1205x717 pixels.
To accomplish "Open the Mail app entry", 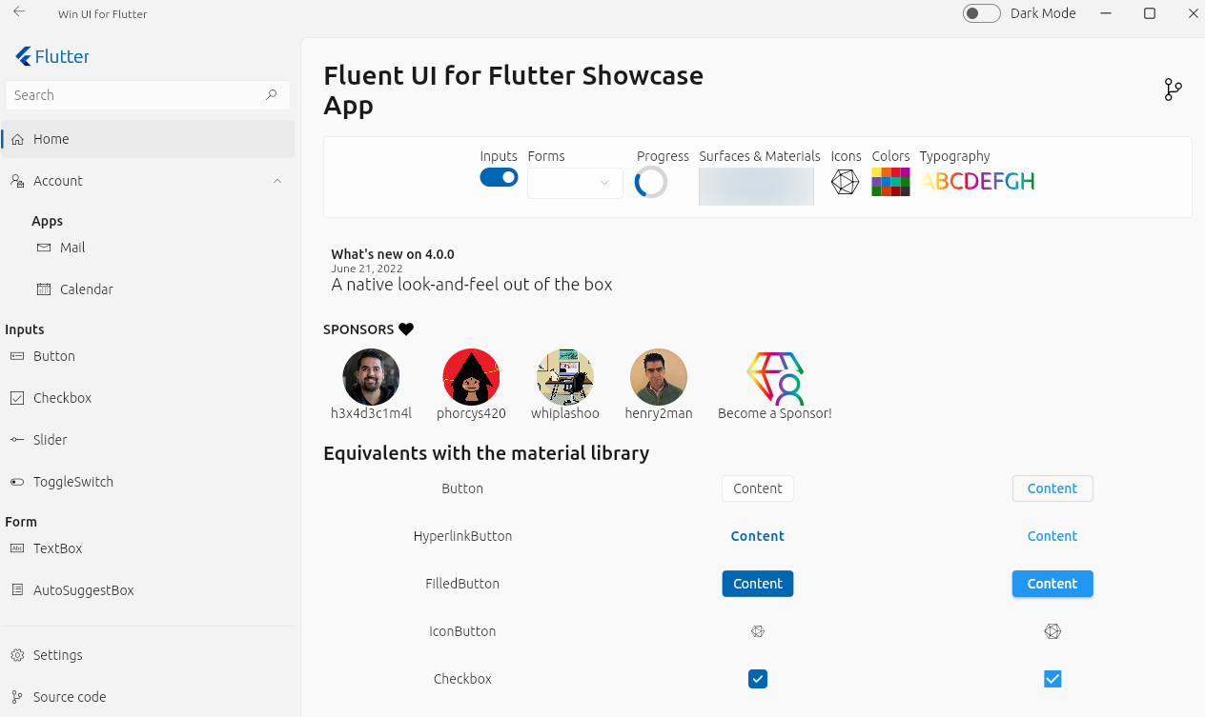I will pos(71,247).
